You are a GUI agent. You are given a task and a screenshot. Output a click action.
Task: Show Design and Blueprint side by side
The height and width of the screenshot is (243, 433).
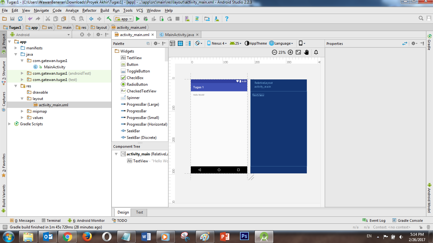[188, 43]
